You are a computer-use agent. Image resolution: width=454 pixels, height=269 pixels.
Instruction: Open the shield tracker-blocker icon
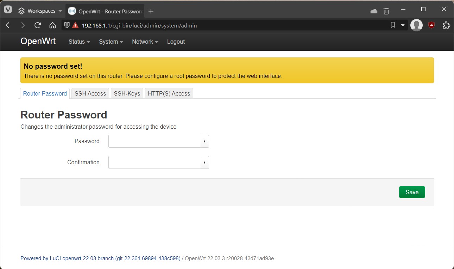point(67,25)
